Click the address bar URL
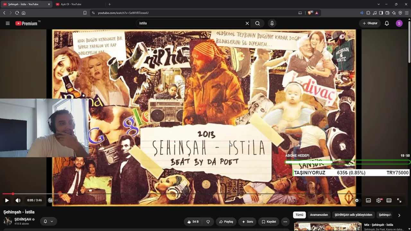 tap(123, 13)
